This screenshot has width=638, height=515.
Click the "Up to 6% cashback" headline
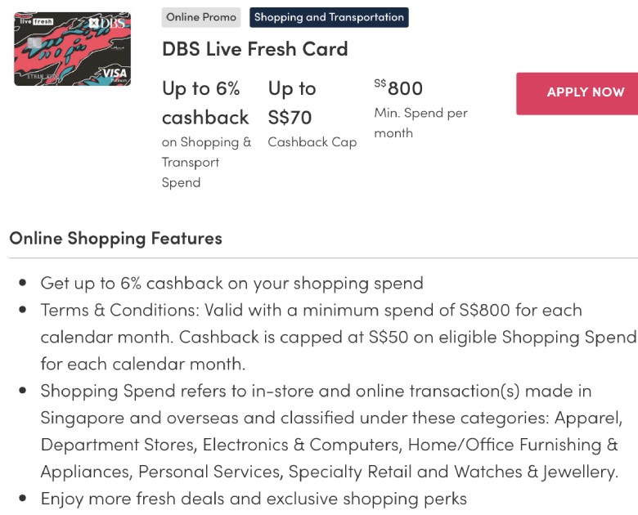tap(205, 102)
